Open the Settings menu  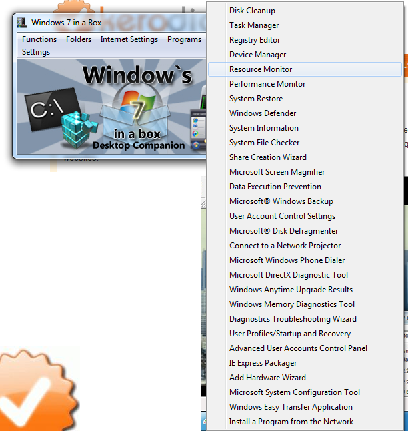click(36, 52)
